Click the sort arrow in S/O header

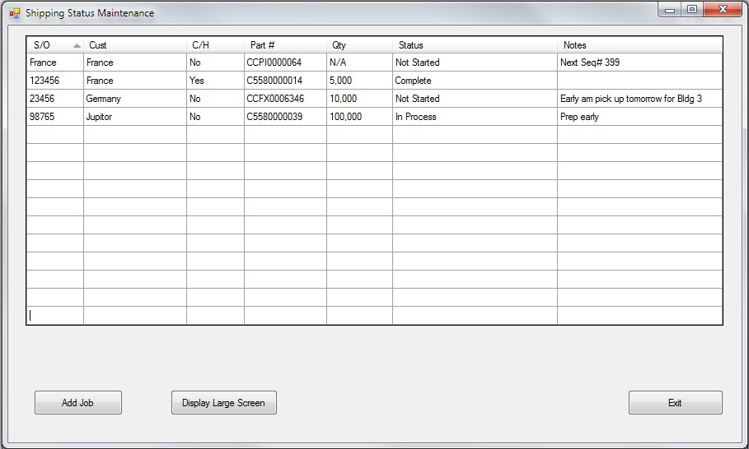(x=77, y=46)
